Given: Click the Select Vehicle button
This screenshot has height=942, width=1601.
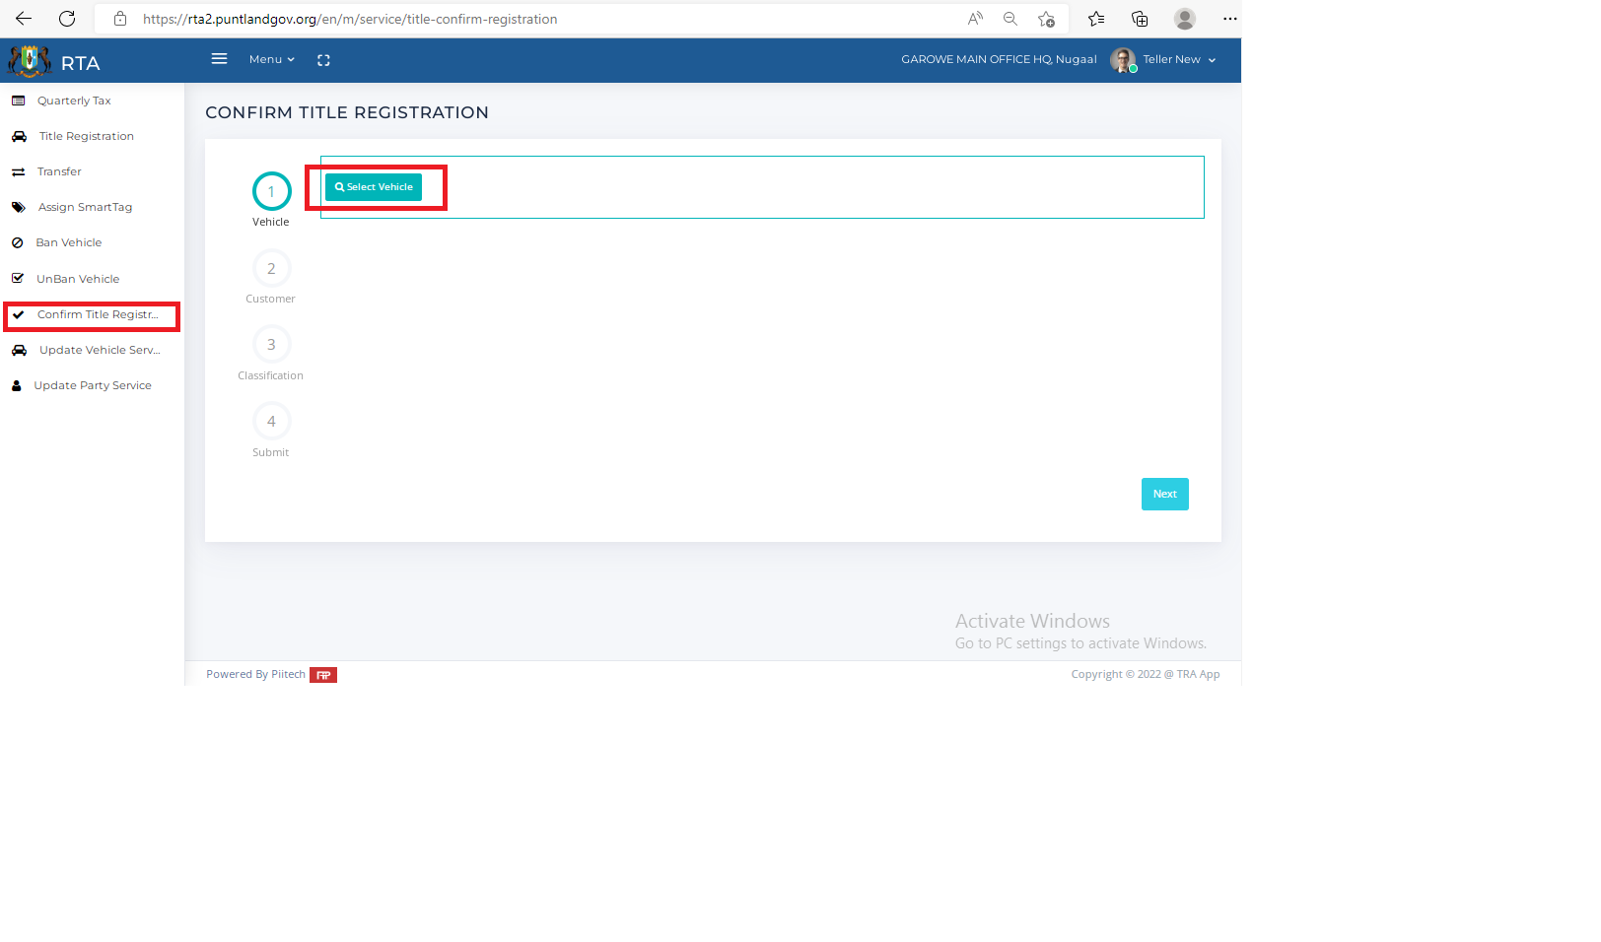Looking at the screenshot, I should click(x=374, y=187).
